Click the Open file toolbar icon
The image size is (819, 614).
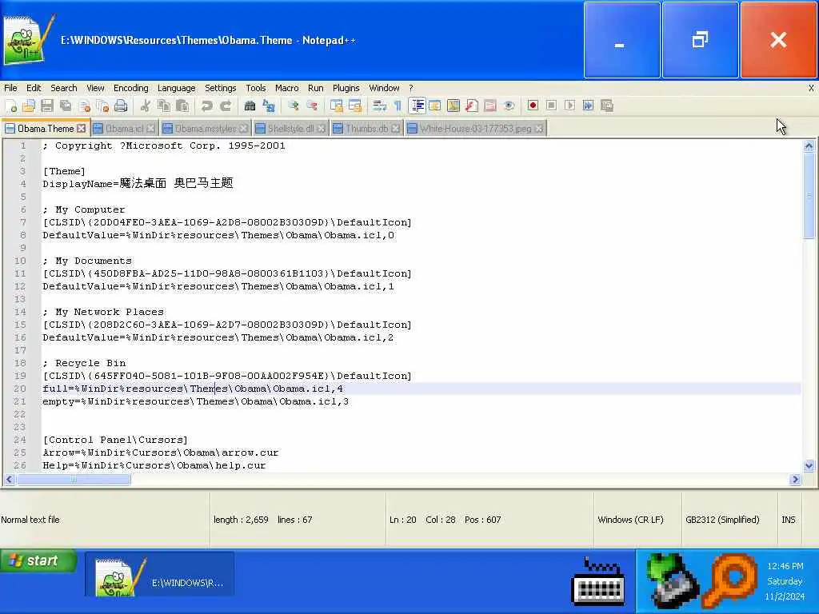tap(29, 106)
